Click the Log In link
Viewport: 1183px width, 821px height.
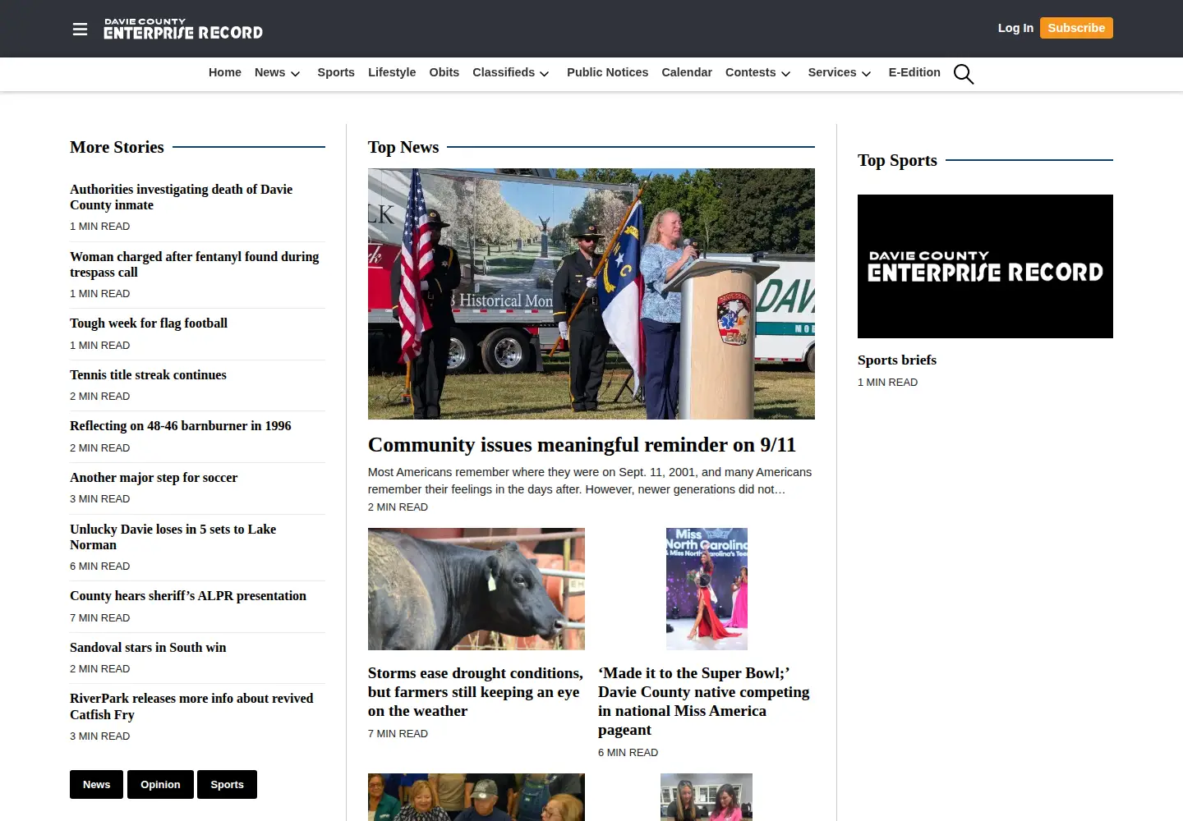pyautogui.click(x=1015, y=28)
